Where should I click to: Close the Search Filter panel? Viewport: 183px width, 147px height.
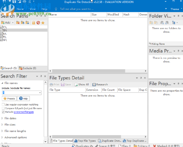(45, 76)
